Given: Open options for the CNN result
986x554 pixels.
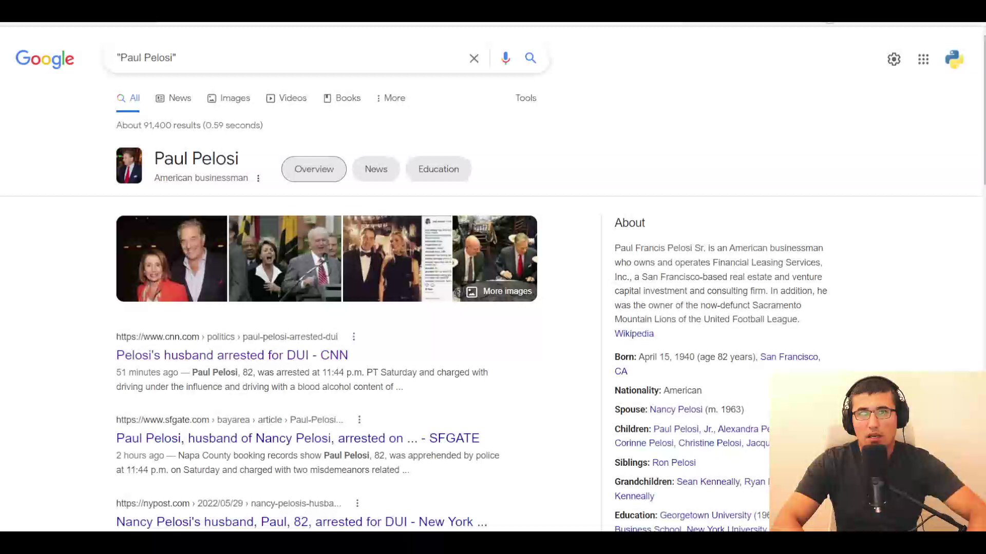Looking at the screenshot, I should pos(353,337).
